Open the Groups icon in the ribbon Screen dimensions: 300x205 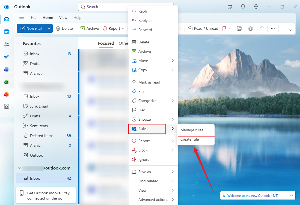[250, 28]
